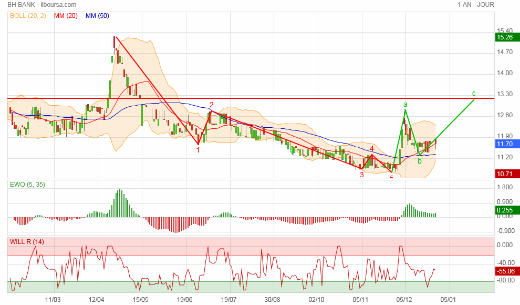Screen dimensions: 520x305
Task: Click the 13.30 price axis label
Action: pyautogui.click(x=505, y=94)
